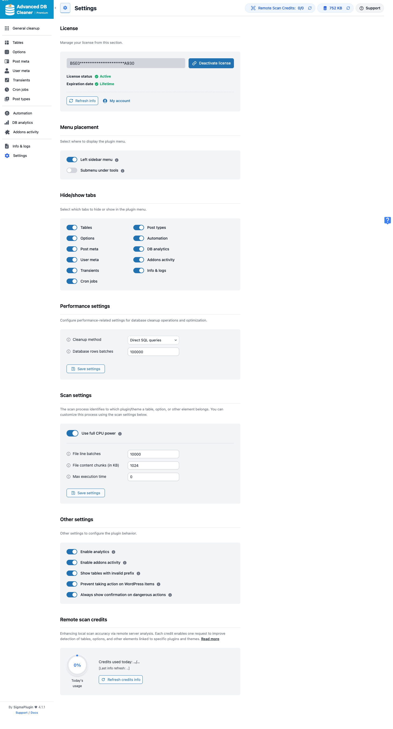Click the Settings gear icon in header
Screen dimensions: 393x729
pos(65,8)
